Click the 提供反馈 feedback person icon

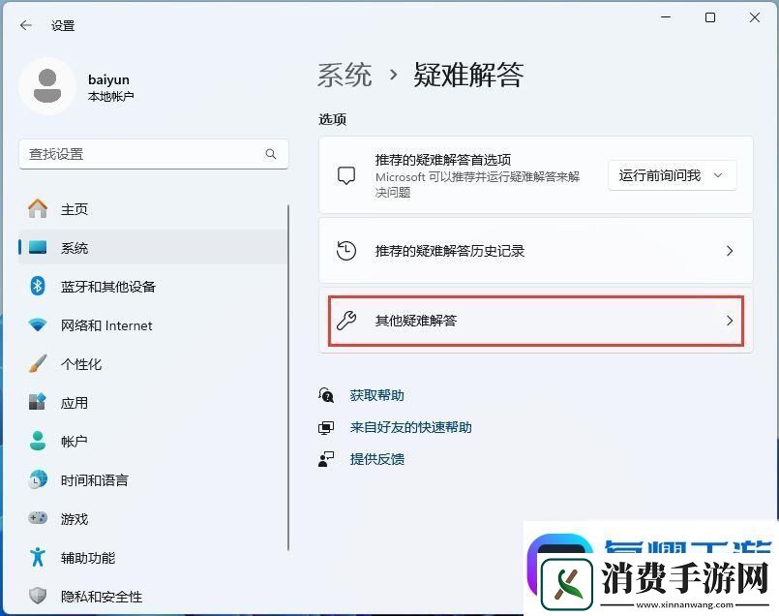326,459
